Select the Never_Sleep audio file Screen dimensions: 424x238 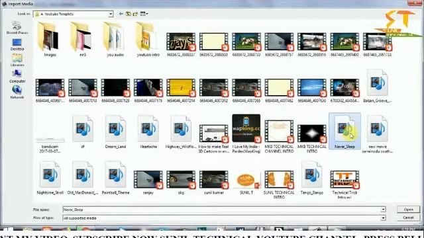pos(344,132)
